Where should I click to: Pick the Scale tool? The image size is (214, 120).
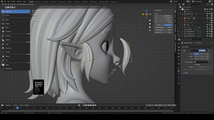click(x=15, y=28)
